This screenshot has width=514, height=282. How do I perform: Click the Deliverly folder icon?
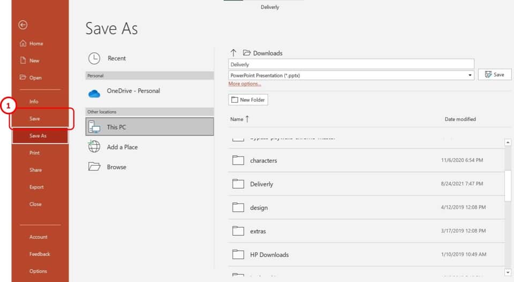pos(238,184)
